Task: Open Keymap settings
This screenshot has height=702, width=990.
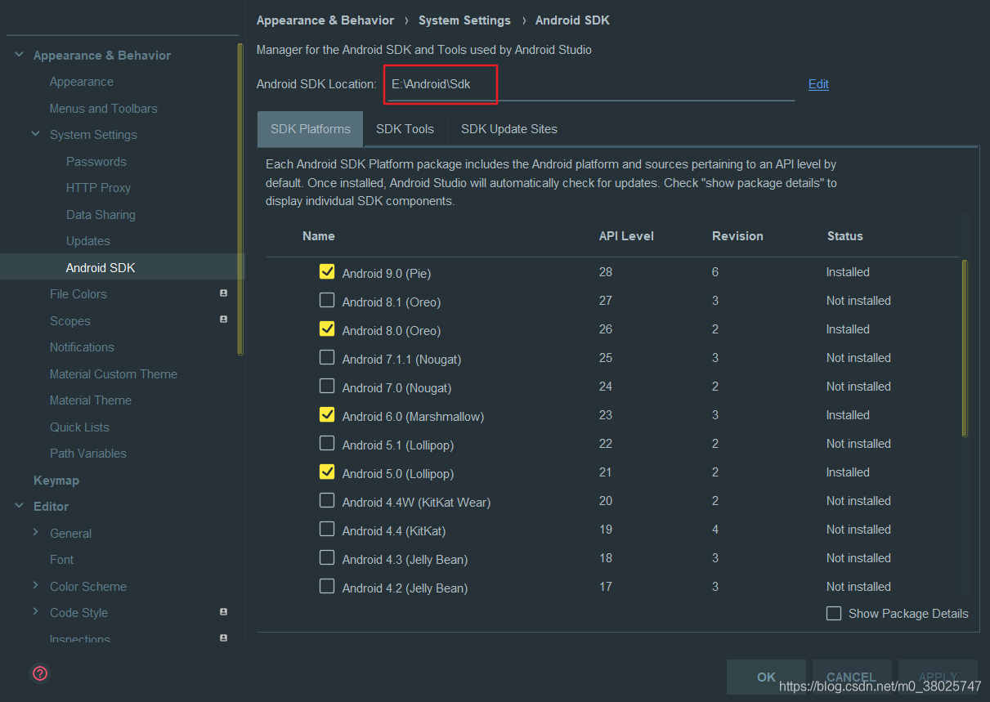Action: (56, 480)
